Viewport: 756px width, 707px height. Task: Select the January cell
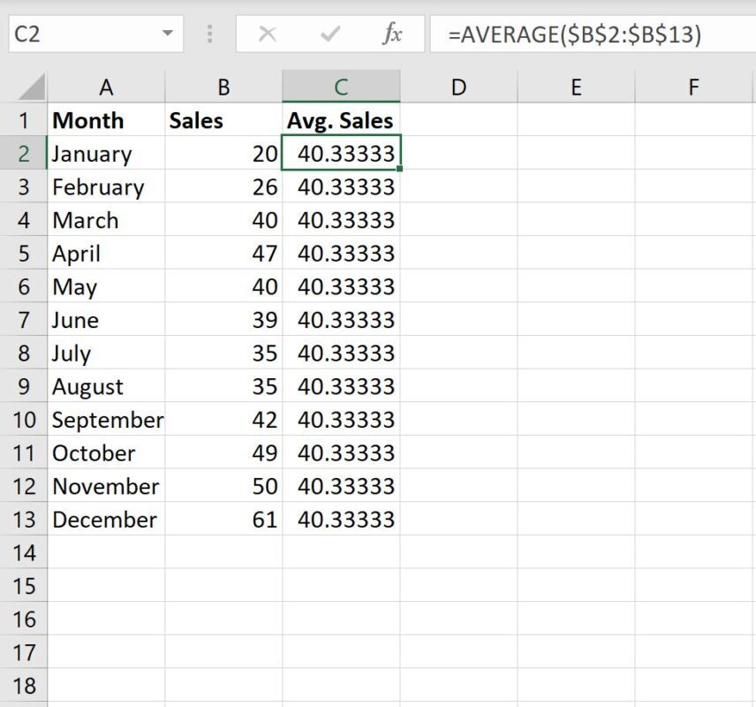click(106, 154)
